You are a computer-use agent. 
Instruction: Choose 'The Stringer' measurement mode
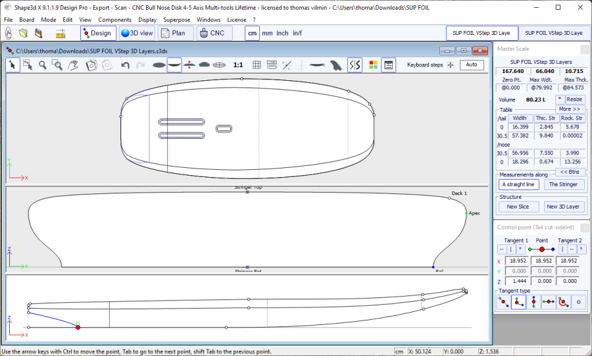(563, 185)
